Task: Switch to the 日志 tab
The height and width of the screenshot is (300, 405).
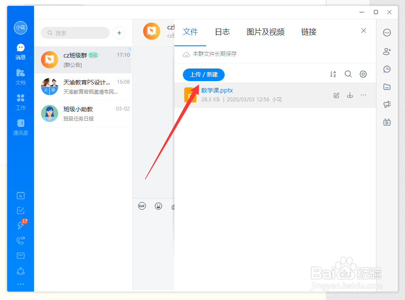Action: 222,32
